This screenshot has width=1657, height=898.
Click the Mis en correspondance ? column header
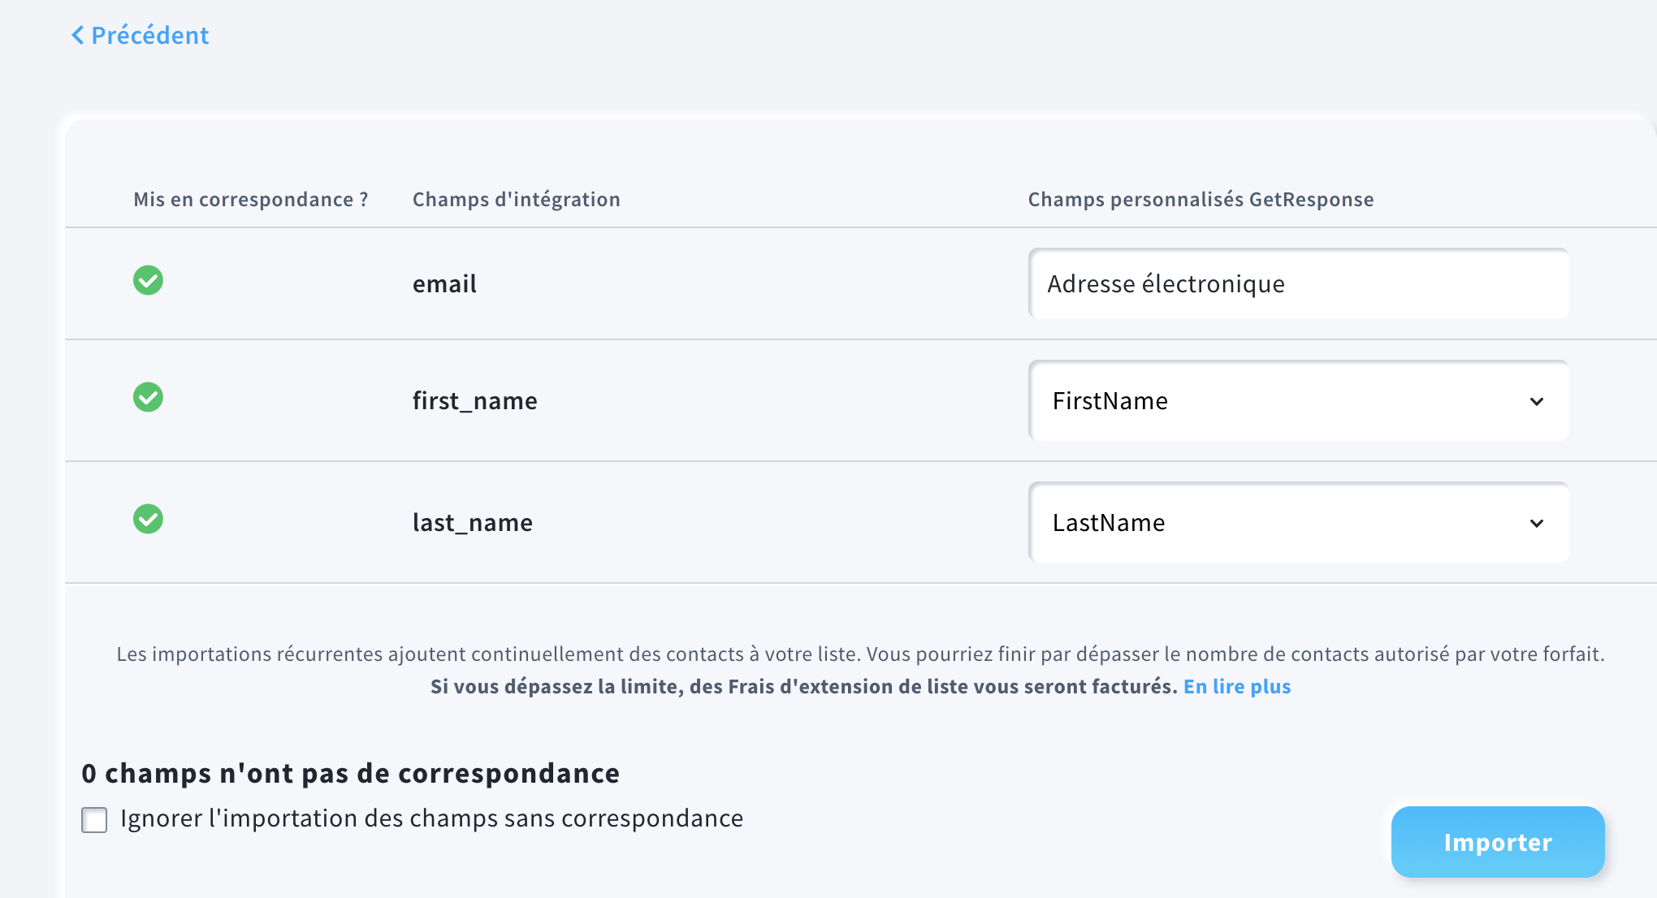tap(250, 199)
